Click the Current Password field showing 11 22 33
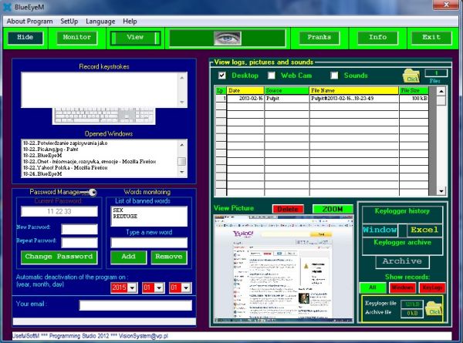 pos(59,211)
